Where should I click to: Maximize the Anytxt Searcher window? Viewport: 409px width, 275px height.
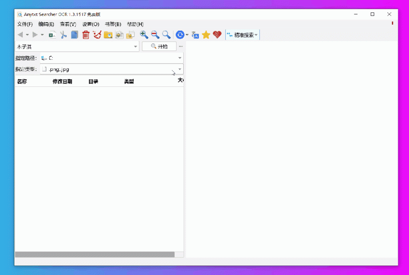[x=373, y=14]
